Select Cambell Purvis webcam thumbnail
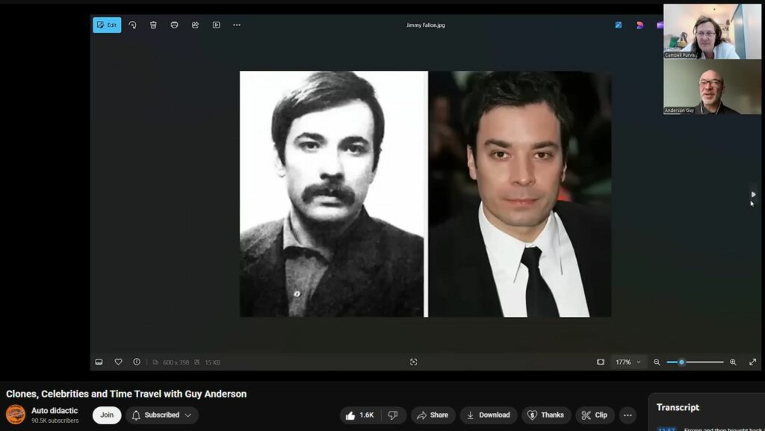The height and width of the screenshot is (431, 765). (712, 31)
